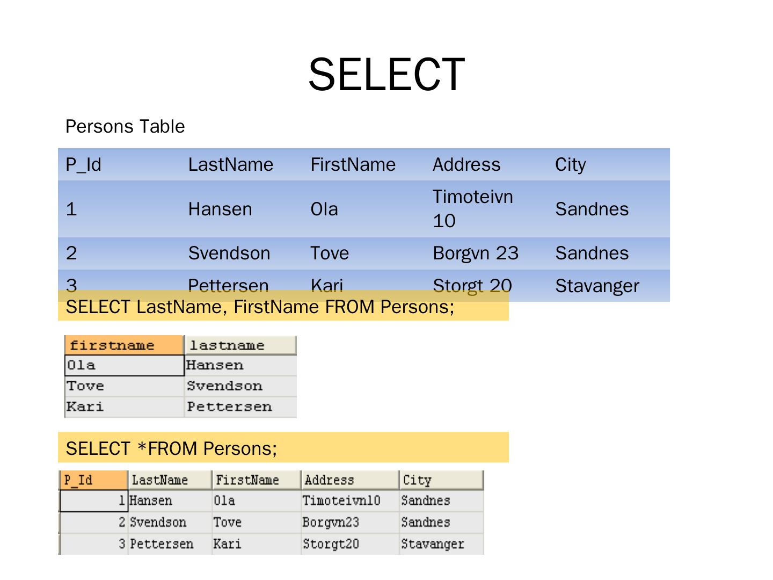The height and width of the screenshot is (580, 773).
Task: Click the "SELECT *FROM Persons;" query box
Action: coord(283,448)
